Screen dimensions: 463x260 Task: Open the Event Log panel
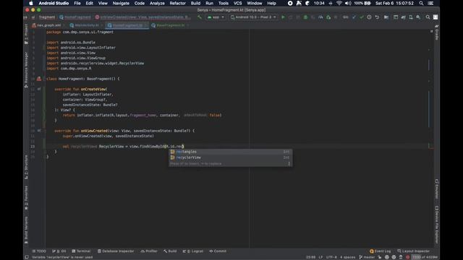381,251
